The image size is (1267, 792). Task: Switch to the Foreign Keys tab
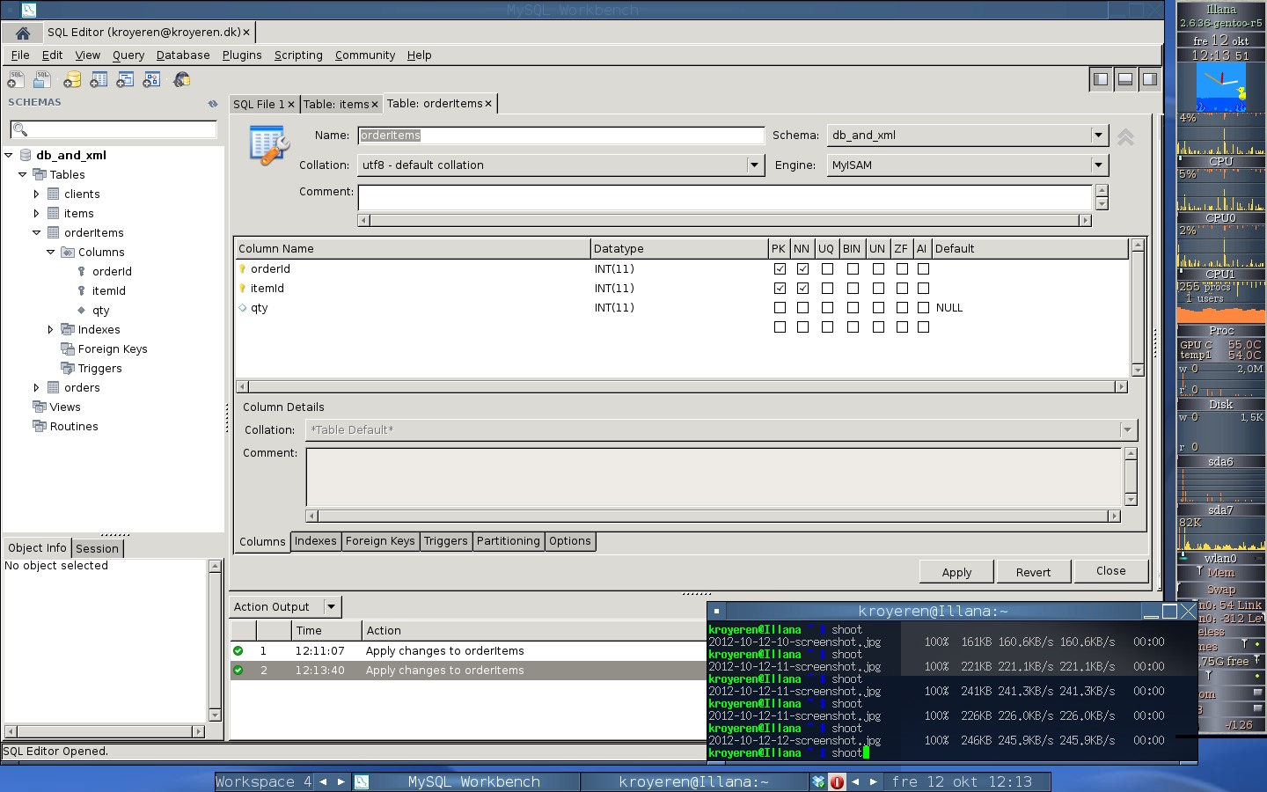(x=380, y=541)
